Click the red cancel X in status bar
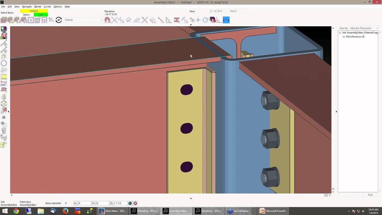Viewport: 382px width, 215px height. click(135, 203)
